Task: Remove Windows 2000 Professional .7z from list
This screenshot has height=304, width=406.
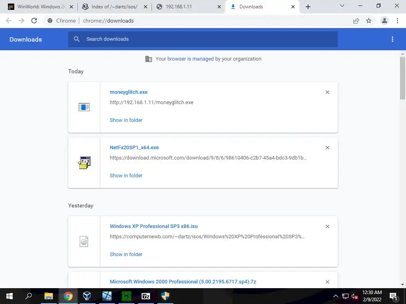Action: [x=327, y=282]
